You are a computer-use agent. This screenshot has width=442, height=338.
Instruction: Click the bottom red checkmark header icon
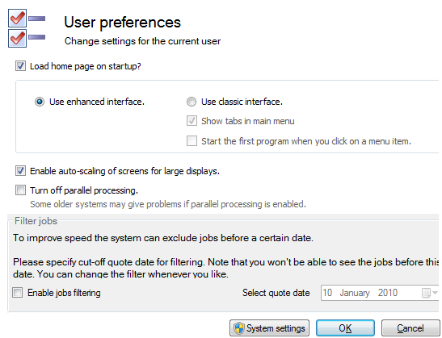pyautogui.click(x=17, y=38)
